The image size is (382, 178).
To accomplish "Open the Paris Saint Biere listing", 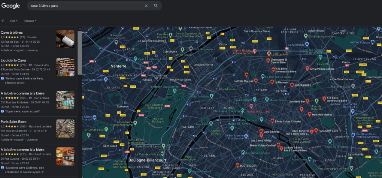I will click(39, 130).
